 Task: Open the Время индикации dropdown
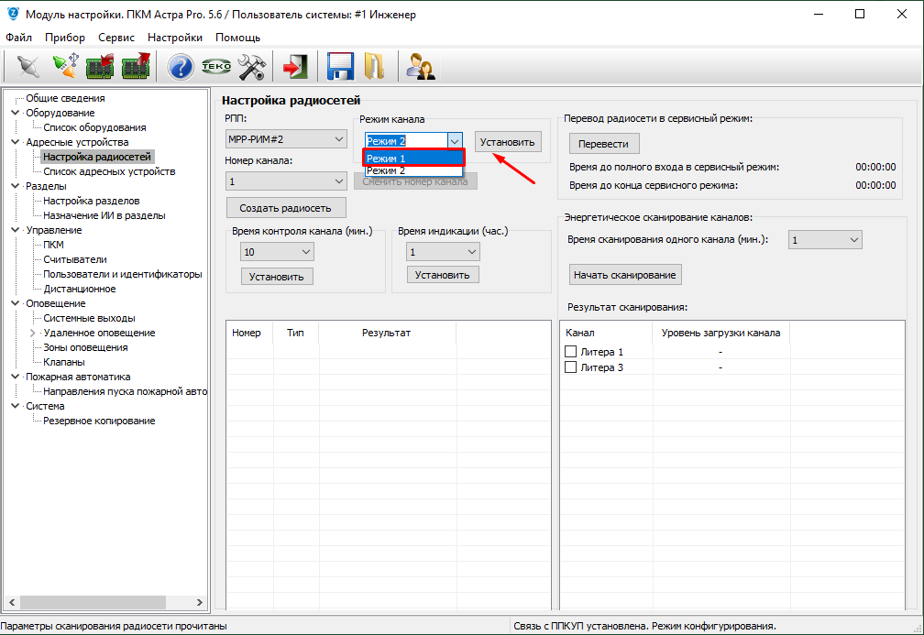(443, 251)
